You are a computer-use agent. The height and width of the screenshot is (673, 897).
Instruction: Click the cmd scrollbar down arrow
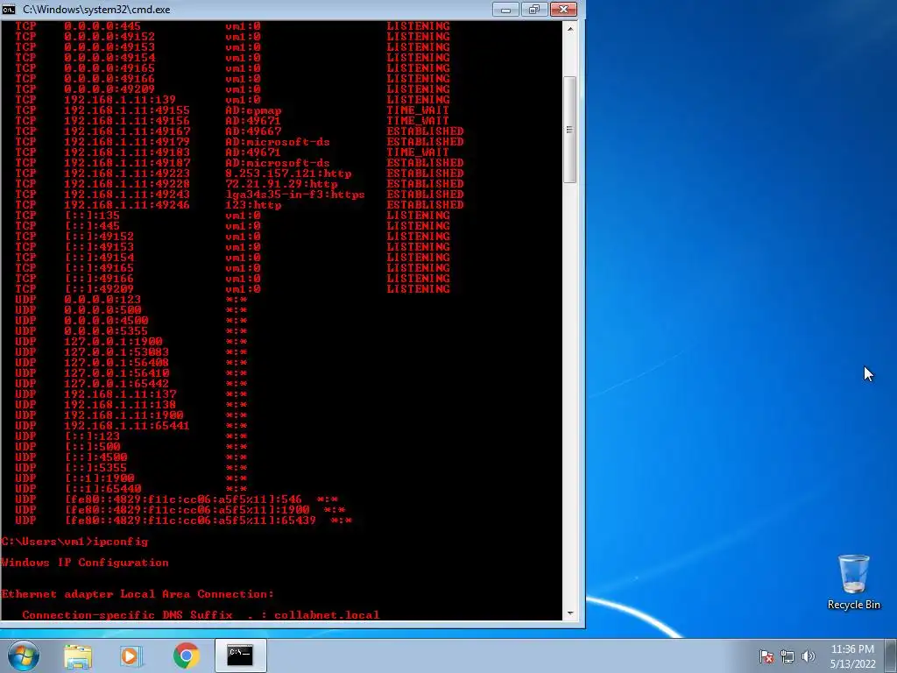click(569, 613)
